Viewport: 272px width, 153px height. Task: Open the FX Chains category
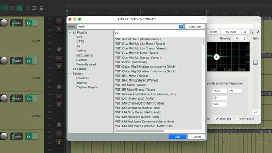pyautogui.click(x=79, y=69)
